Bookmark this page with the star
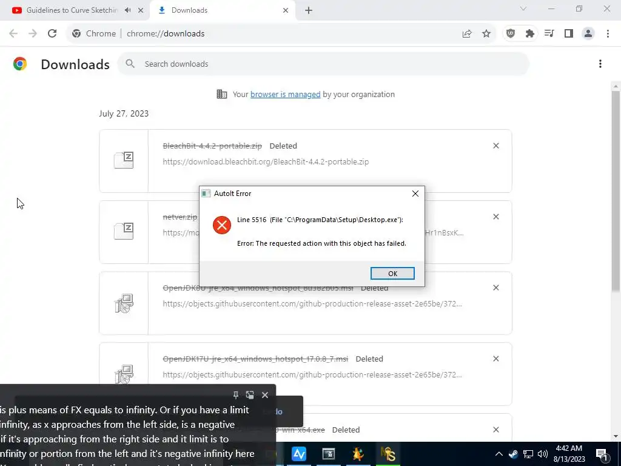The width and height of the screenshot is (621, 466). [486, 34]
